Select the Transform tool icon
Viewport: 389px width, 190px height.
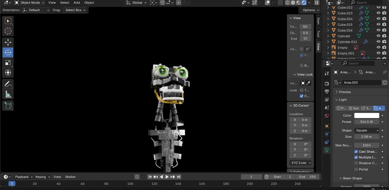pos(8,73)
